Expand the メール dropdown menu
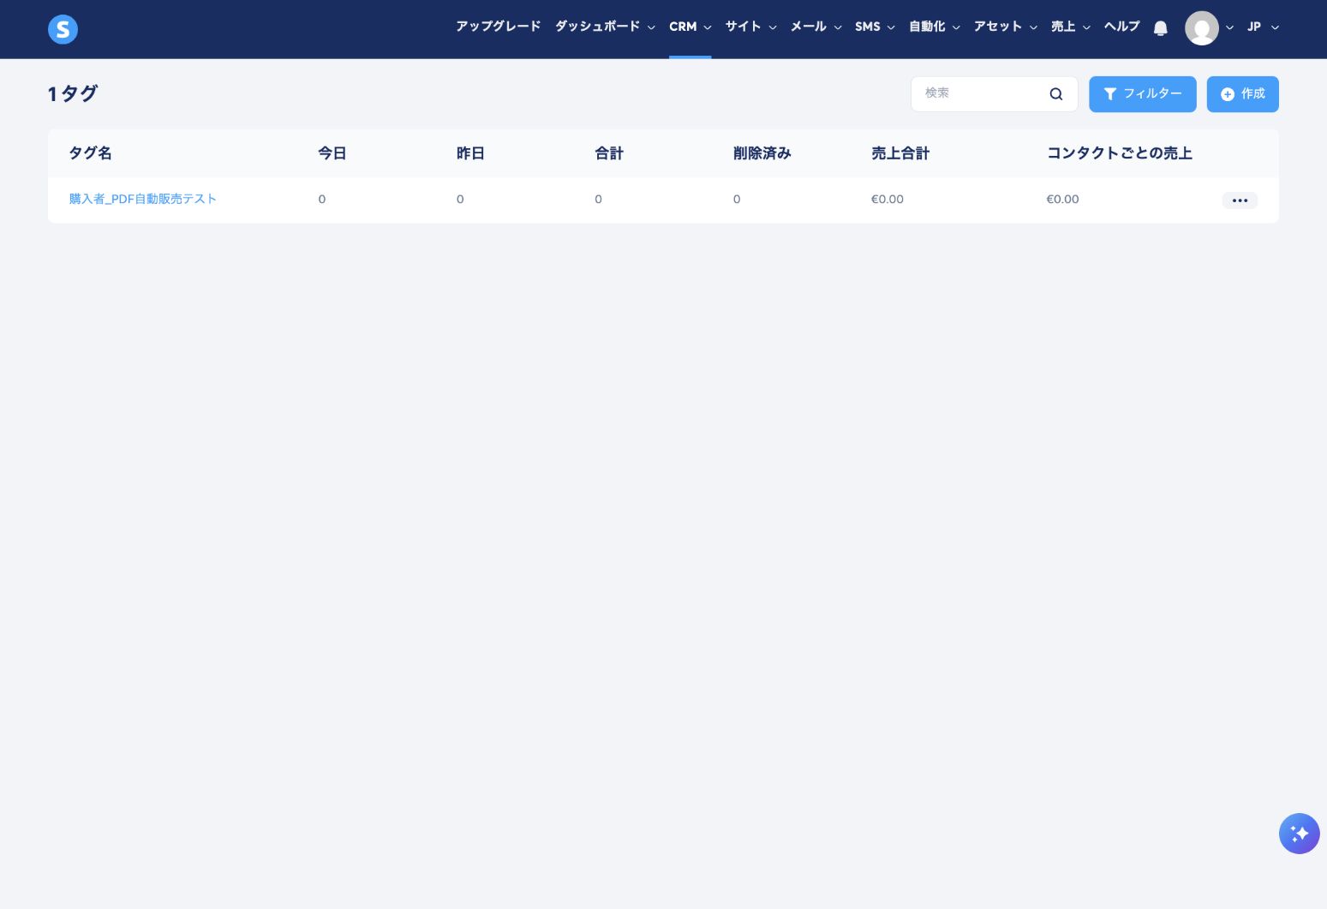Screen dimensions: 1327x909 pyautogui.click(x=816, y=27)
